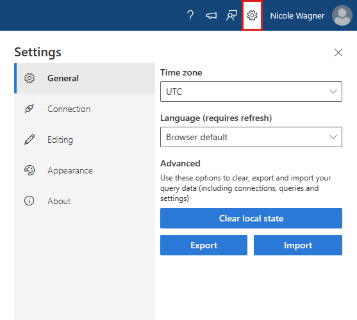This screenshot has width=357, height=320.
Task: Expand the Time zone chevron arrow
Action: (333, 92)
